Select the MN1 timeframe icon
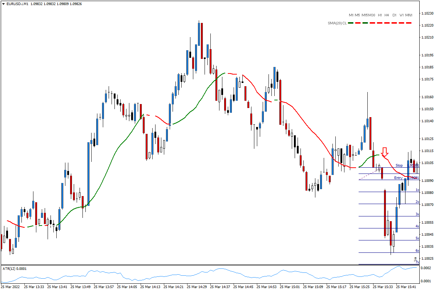 tap(409, 16)
